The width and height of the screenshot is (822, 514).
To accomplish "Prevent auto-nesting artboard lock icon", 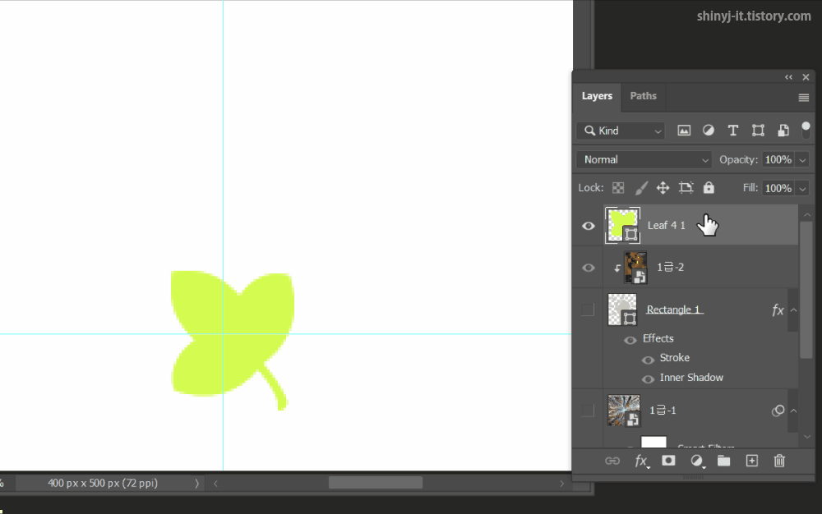I will coord(686,187).
